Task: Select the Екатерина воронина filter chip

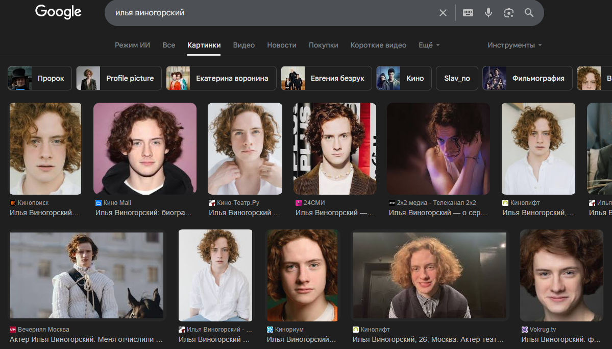Action: (221, 78)
